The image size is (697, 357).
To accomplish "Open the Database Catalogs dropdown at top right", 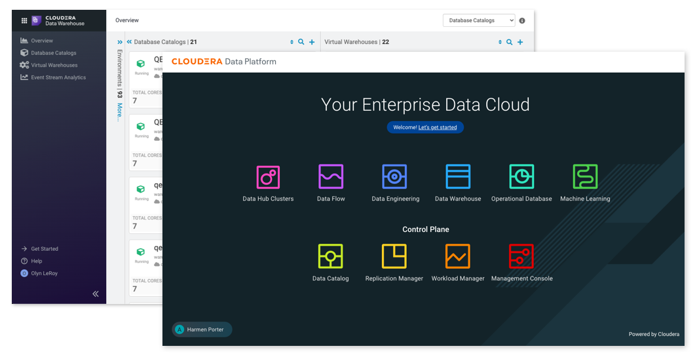I will (479, 20).
